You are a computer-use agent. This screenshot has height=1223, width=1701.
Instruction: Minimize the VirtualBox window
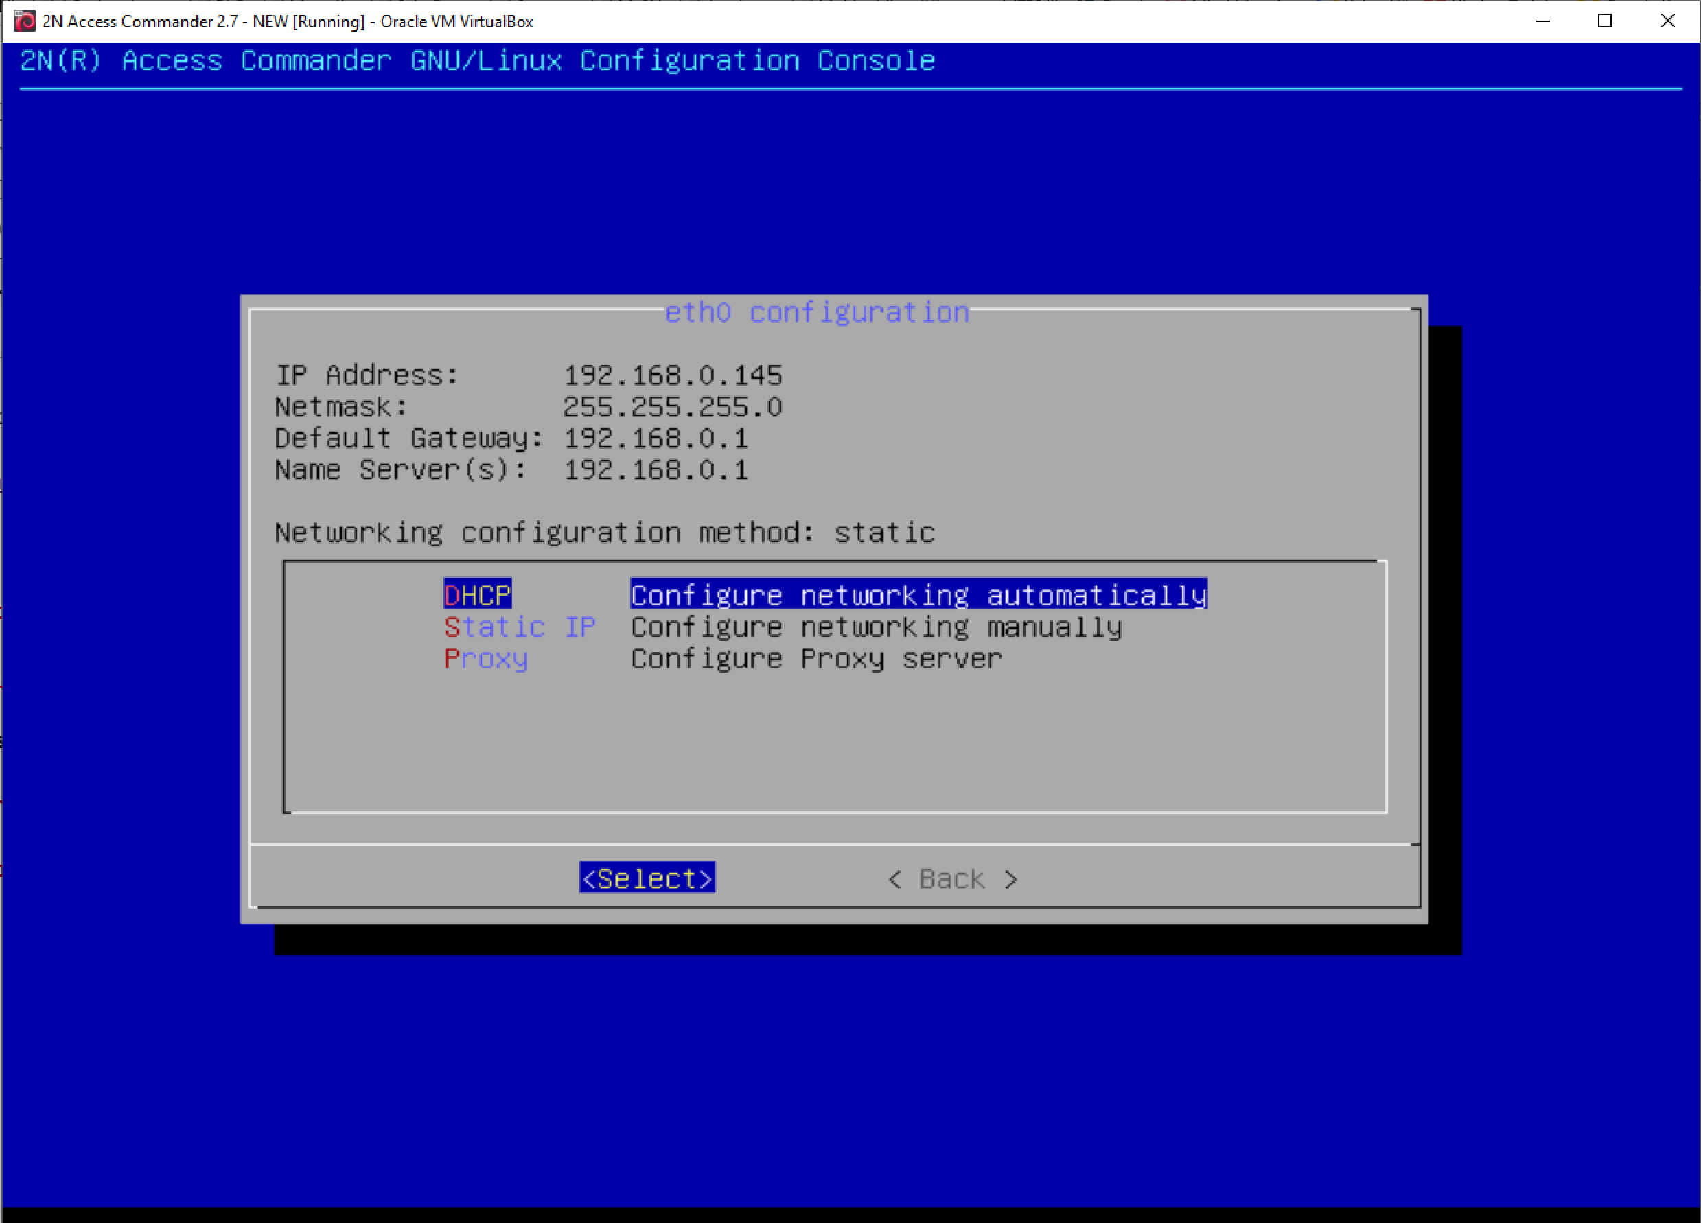pyautogui.click(x=1542, y=21)
